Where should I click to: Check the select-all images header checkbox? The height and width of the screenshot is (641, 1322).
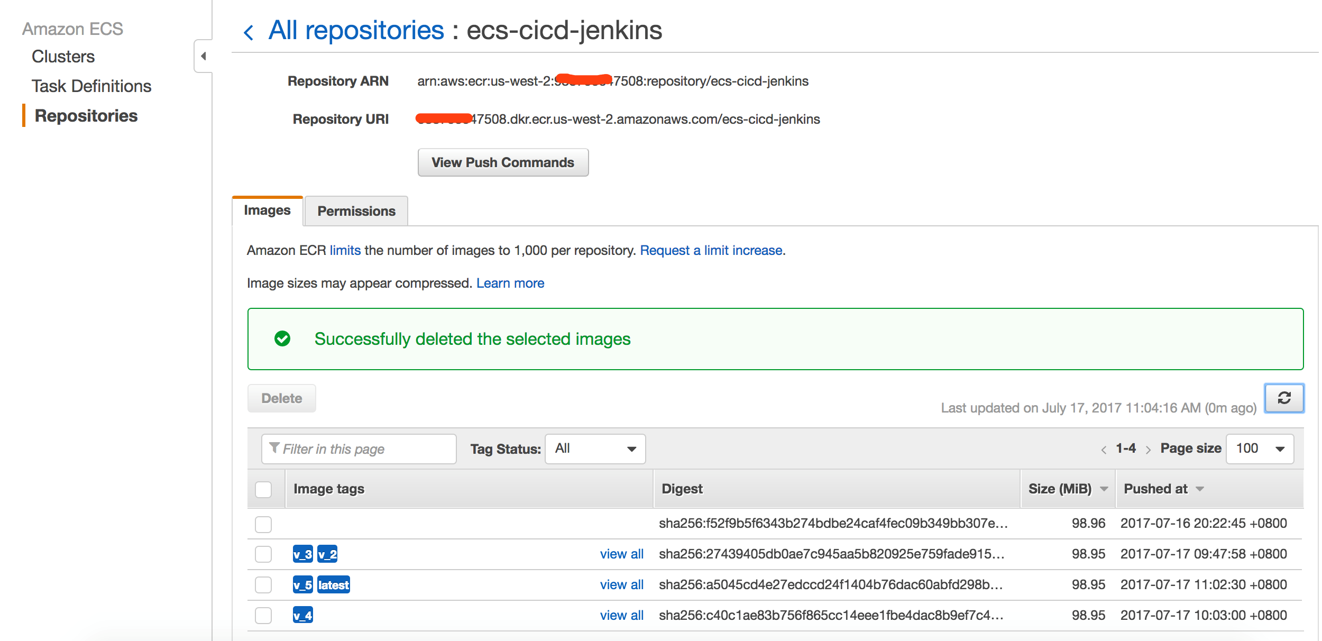(263, 489)
